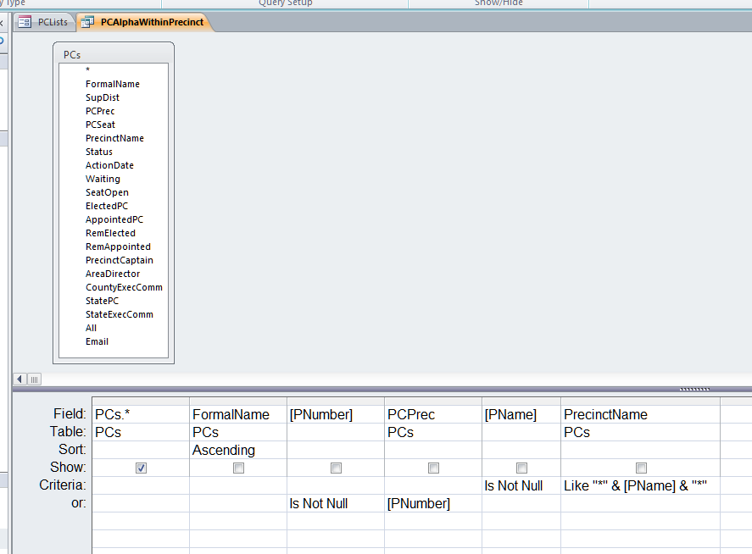Switch to the PCLists tab
752x554 pixels.
pos(44,22)
